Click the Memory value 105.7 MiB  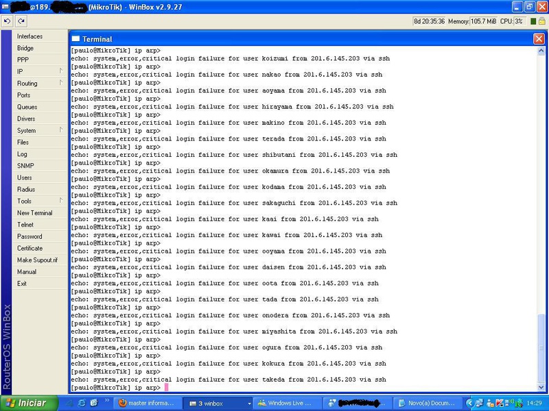pyautogui.click(x=483, y=21)
